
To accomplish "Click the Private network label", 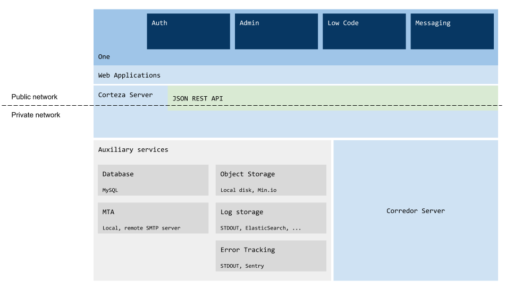I will 36,115.
